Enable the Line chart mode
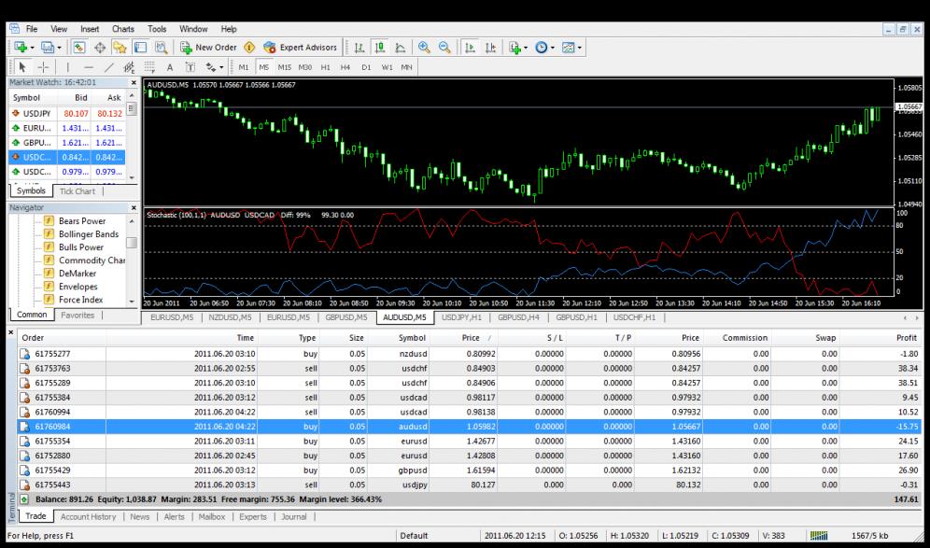 point(399,48)
